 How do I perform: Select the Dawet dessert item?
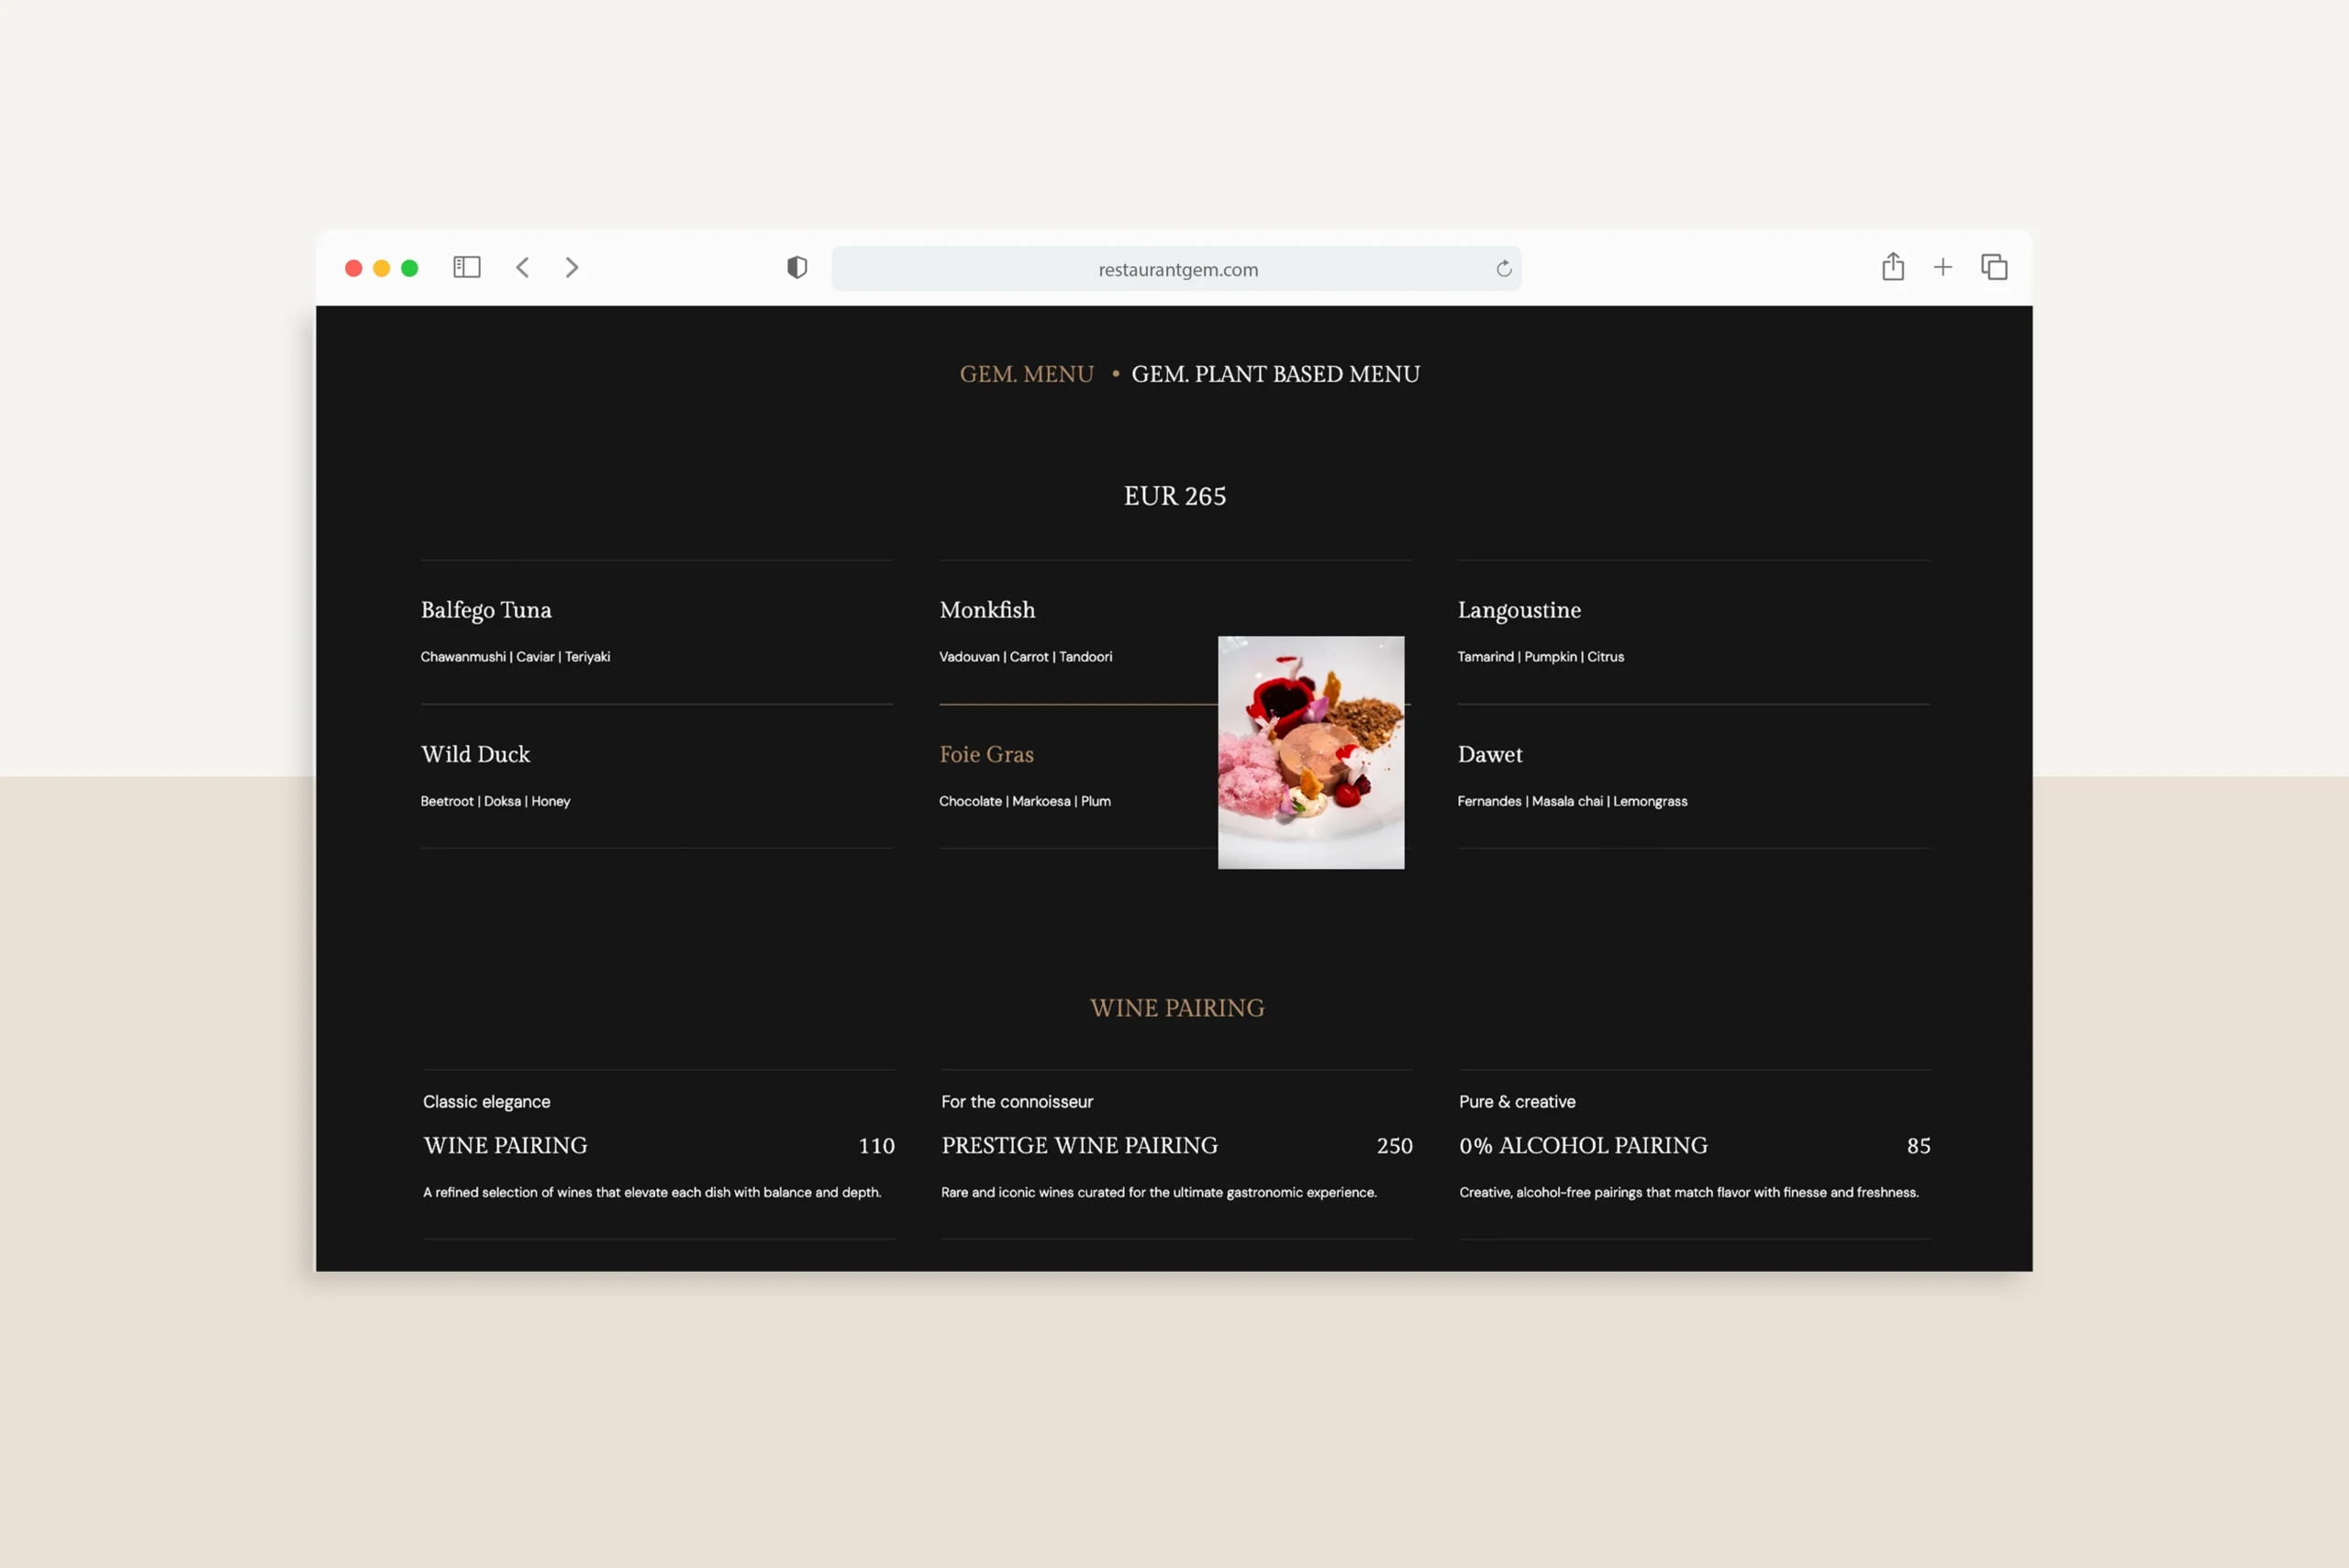coord(1489,754)
